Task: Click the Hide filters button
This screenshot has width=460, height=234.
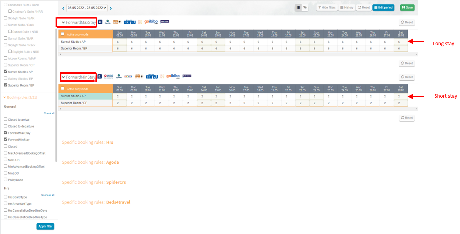Action: pyautogui.click(x=326, y=7)
